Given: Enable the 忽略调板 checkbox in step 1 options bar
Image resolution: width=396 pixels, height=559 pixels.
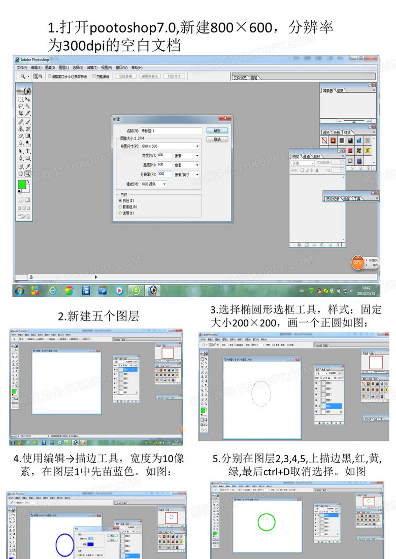Looking at the screenshot, I should coord(94,76).
